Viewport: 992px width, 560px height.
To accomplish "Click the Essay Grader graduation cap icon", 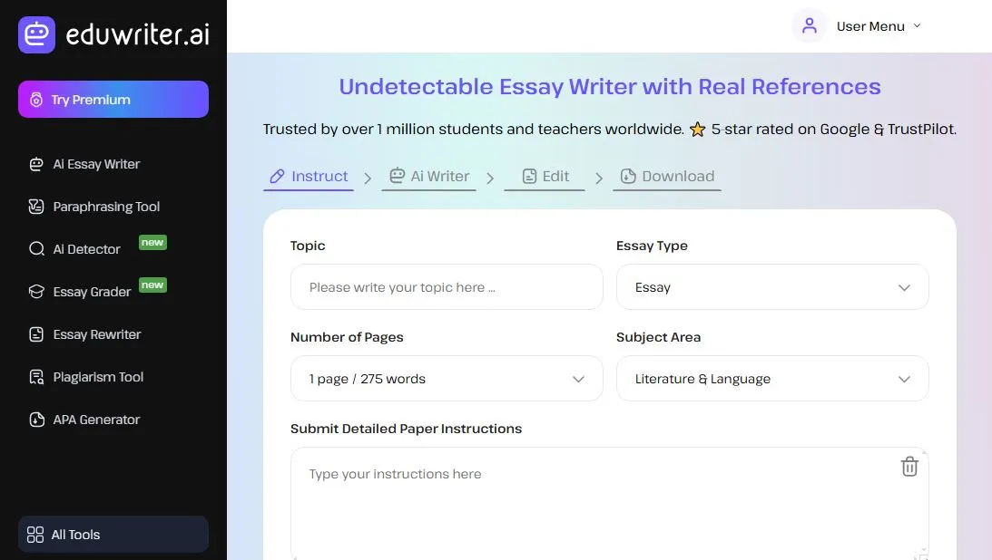I will tap(36, 292).
